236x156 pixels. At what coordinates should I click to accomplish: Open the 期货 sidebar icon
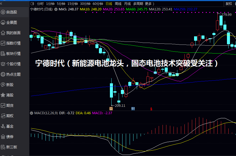click(3, 105)
